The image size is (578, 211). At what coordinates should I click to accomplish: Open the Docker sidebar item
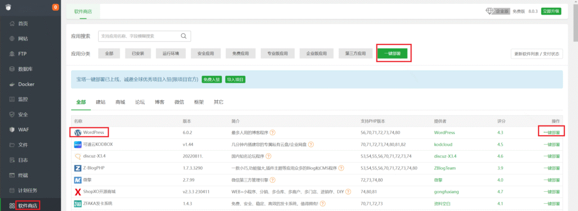point(26,84)
